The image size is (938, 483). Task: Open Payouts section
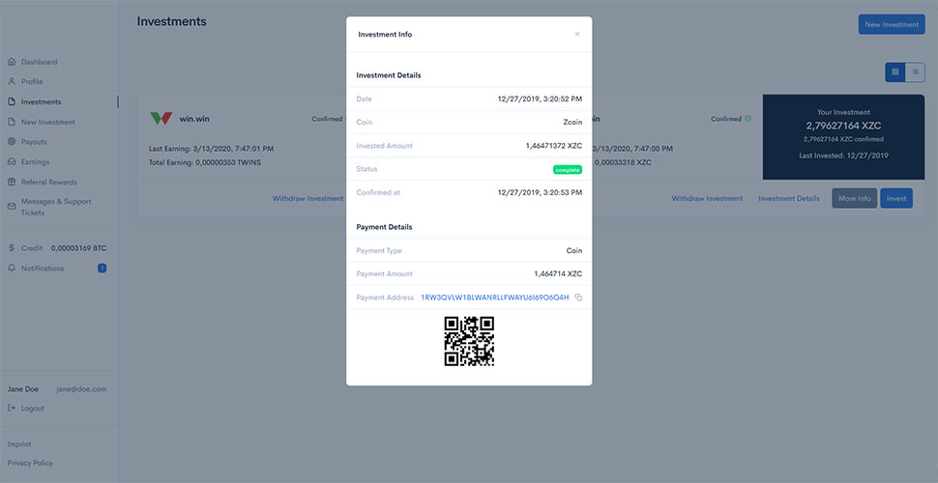tap(34, 142)
